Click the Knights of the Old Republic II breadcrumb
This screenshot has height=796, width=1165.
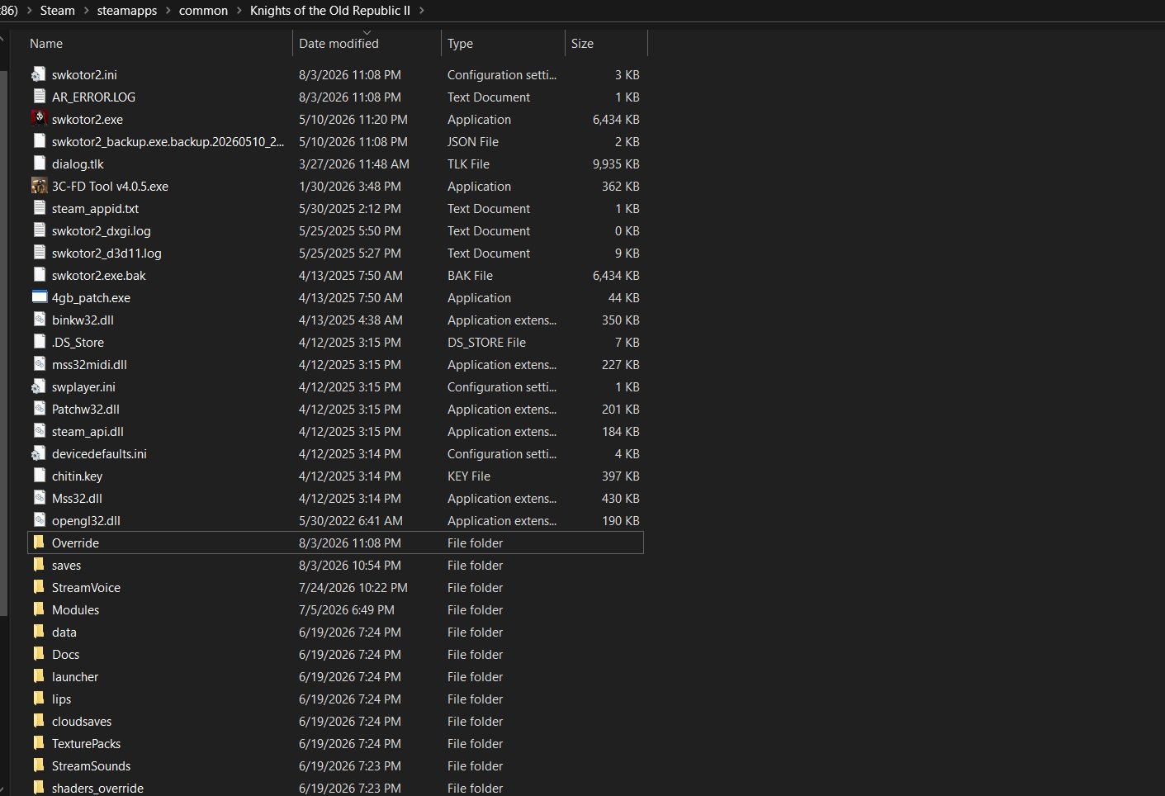click(x=330, y=11)
